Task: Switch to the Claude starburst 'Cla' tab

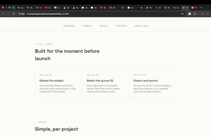Action: (x=39, y=8)
